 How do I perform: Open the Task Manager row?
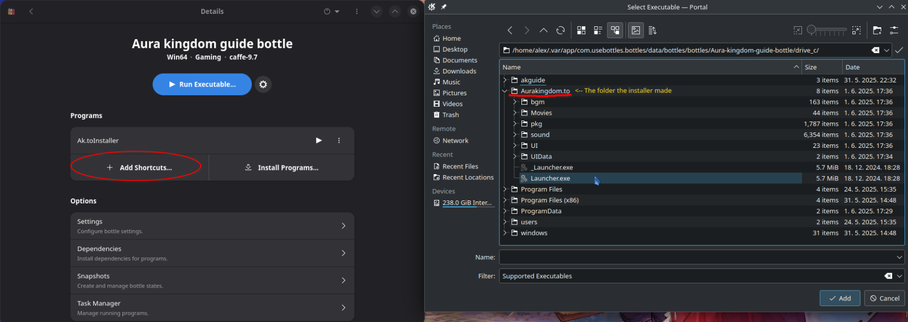coord(212,308)
